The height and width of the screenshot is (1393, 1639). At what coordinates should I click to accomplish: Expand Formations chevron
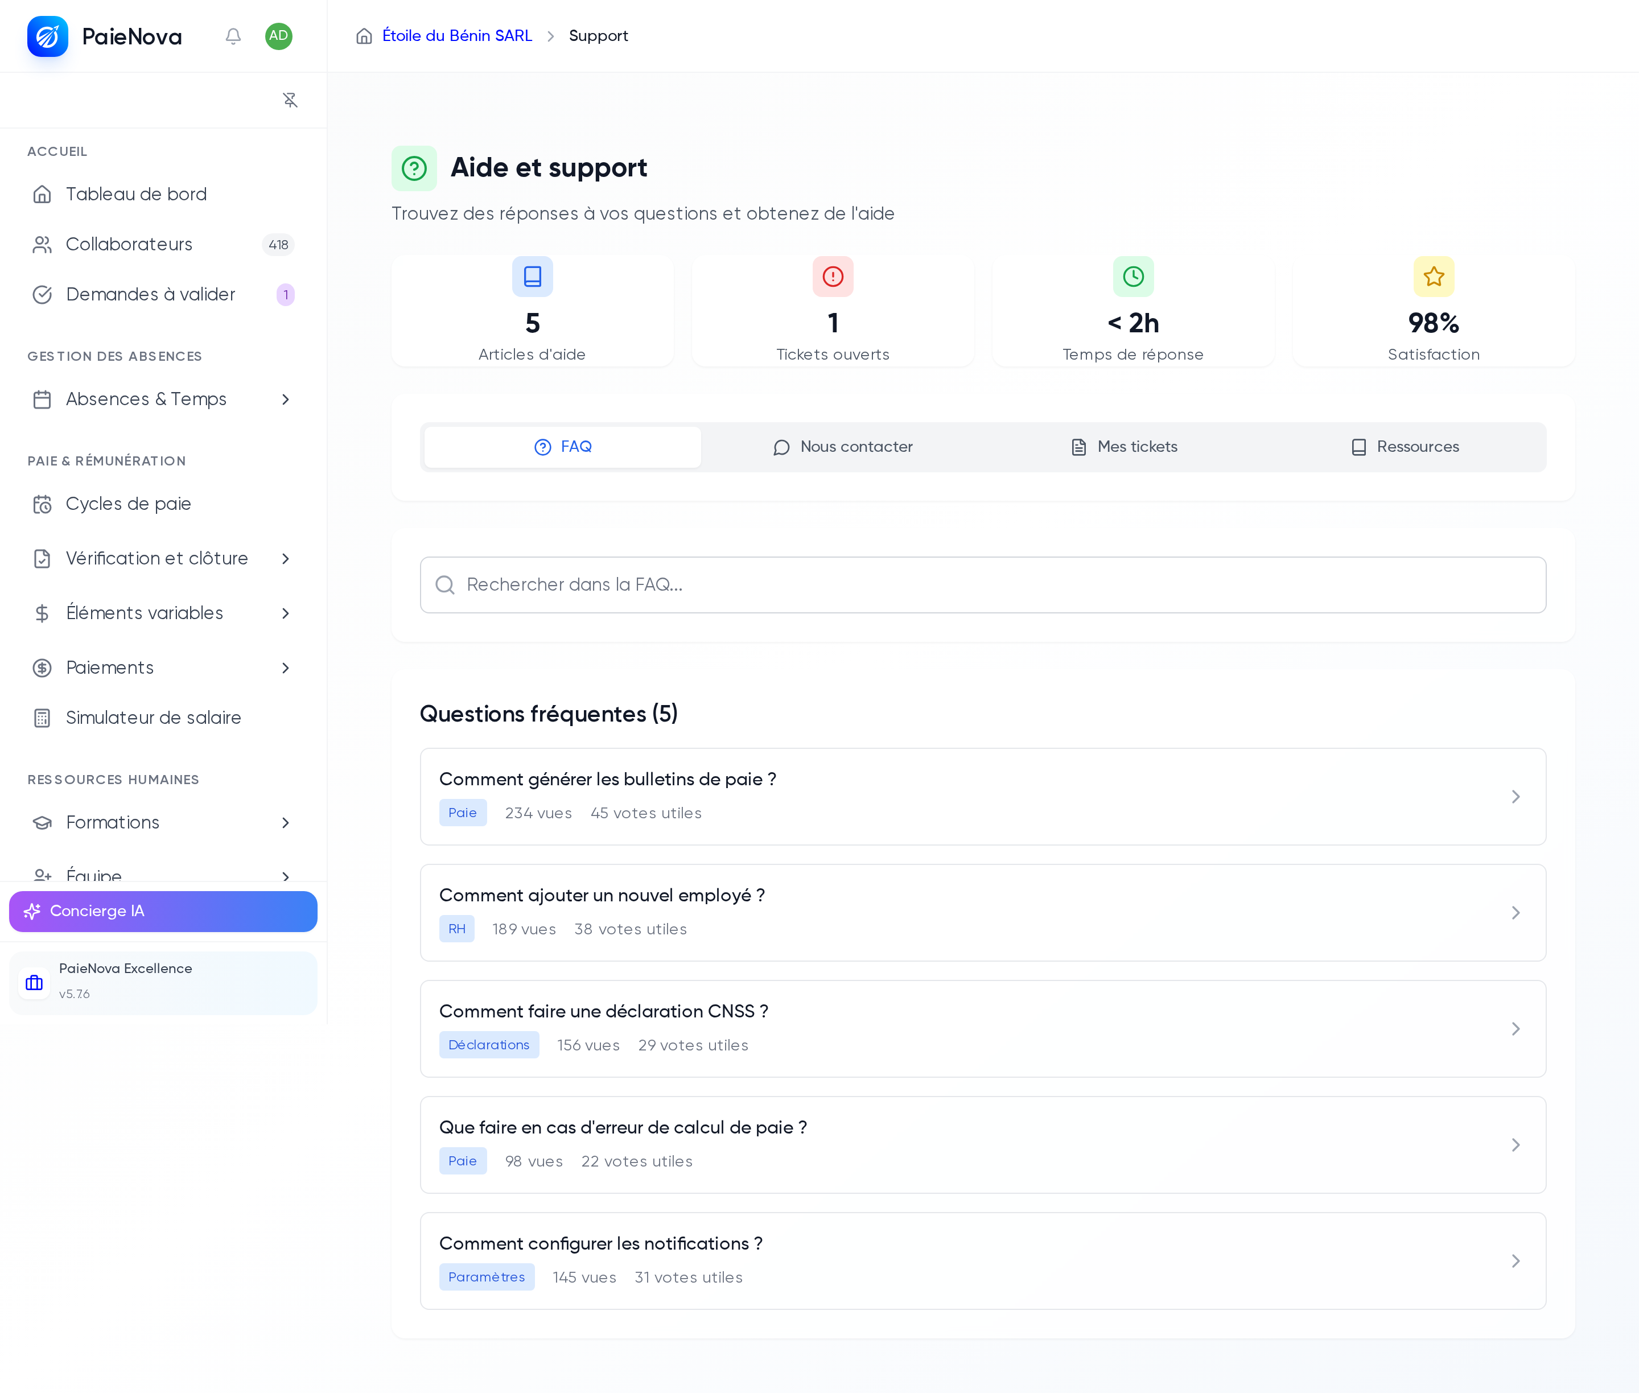286,823
